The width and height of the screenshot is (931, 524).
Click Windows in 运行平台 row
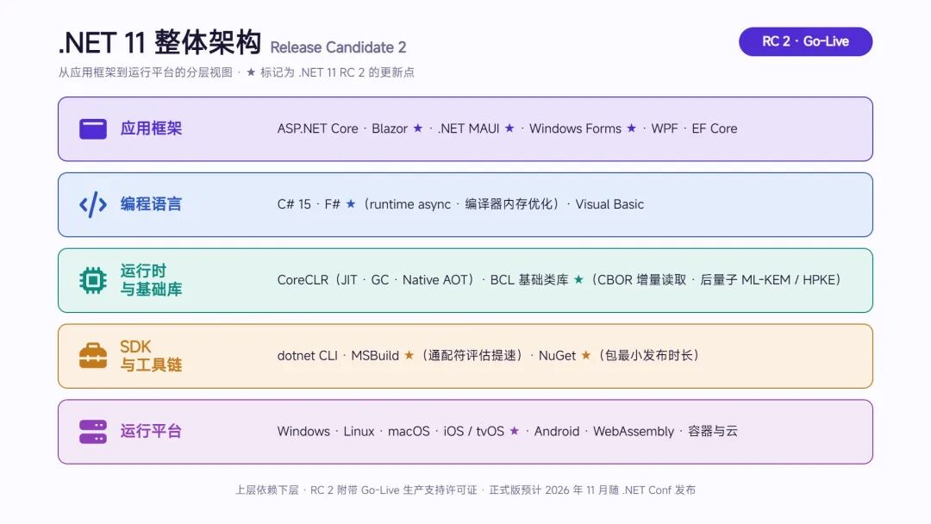point(303,432)
